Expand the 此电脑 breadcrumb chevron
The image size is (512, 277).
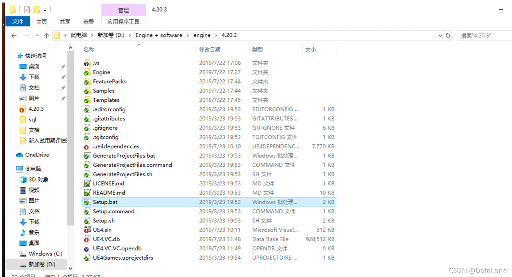(x=92, y=35)
